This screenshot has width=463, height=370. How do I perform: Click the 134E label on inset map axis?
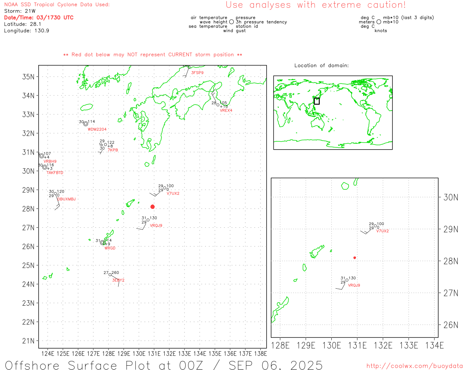point(434,345)
